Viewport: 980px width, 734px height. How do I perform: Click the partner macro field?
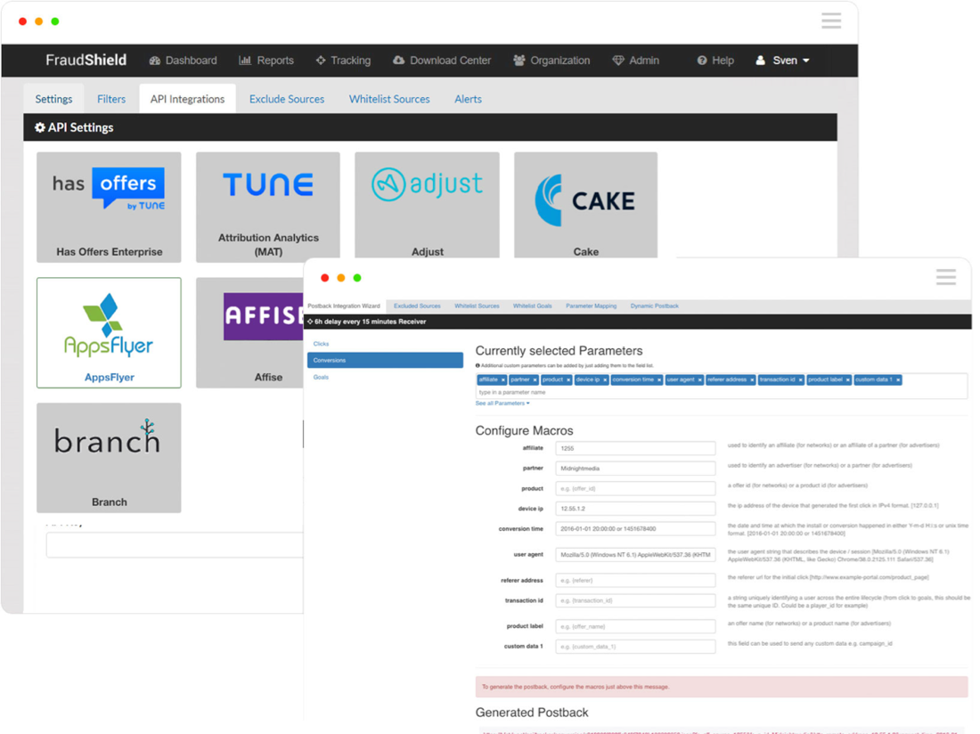coord(635,469)
